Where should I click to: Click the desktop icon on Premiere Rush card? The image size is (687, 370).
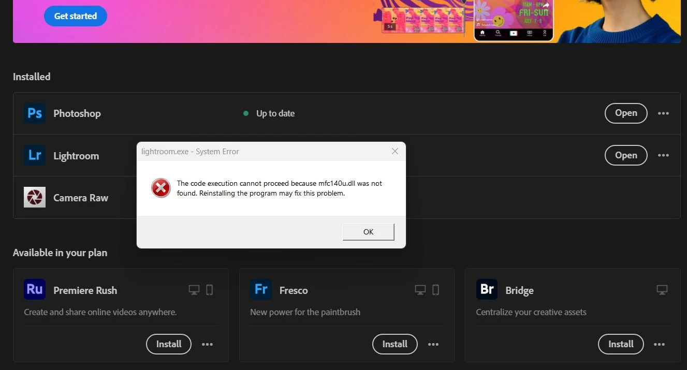pos(194,290)
